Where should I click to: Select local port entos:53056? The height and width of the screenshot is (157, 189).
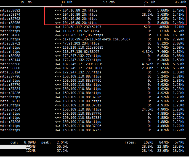(10, 23)
